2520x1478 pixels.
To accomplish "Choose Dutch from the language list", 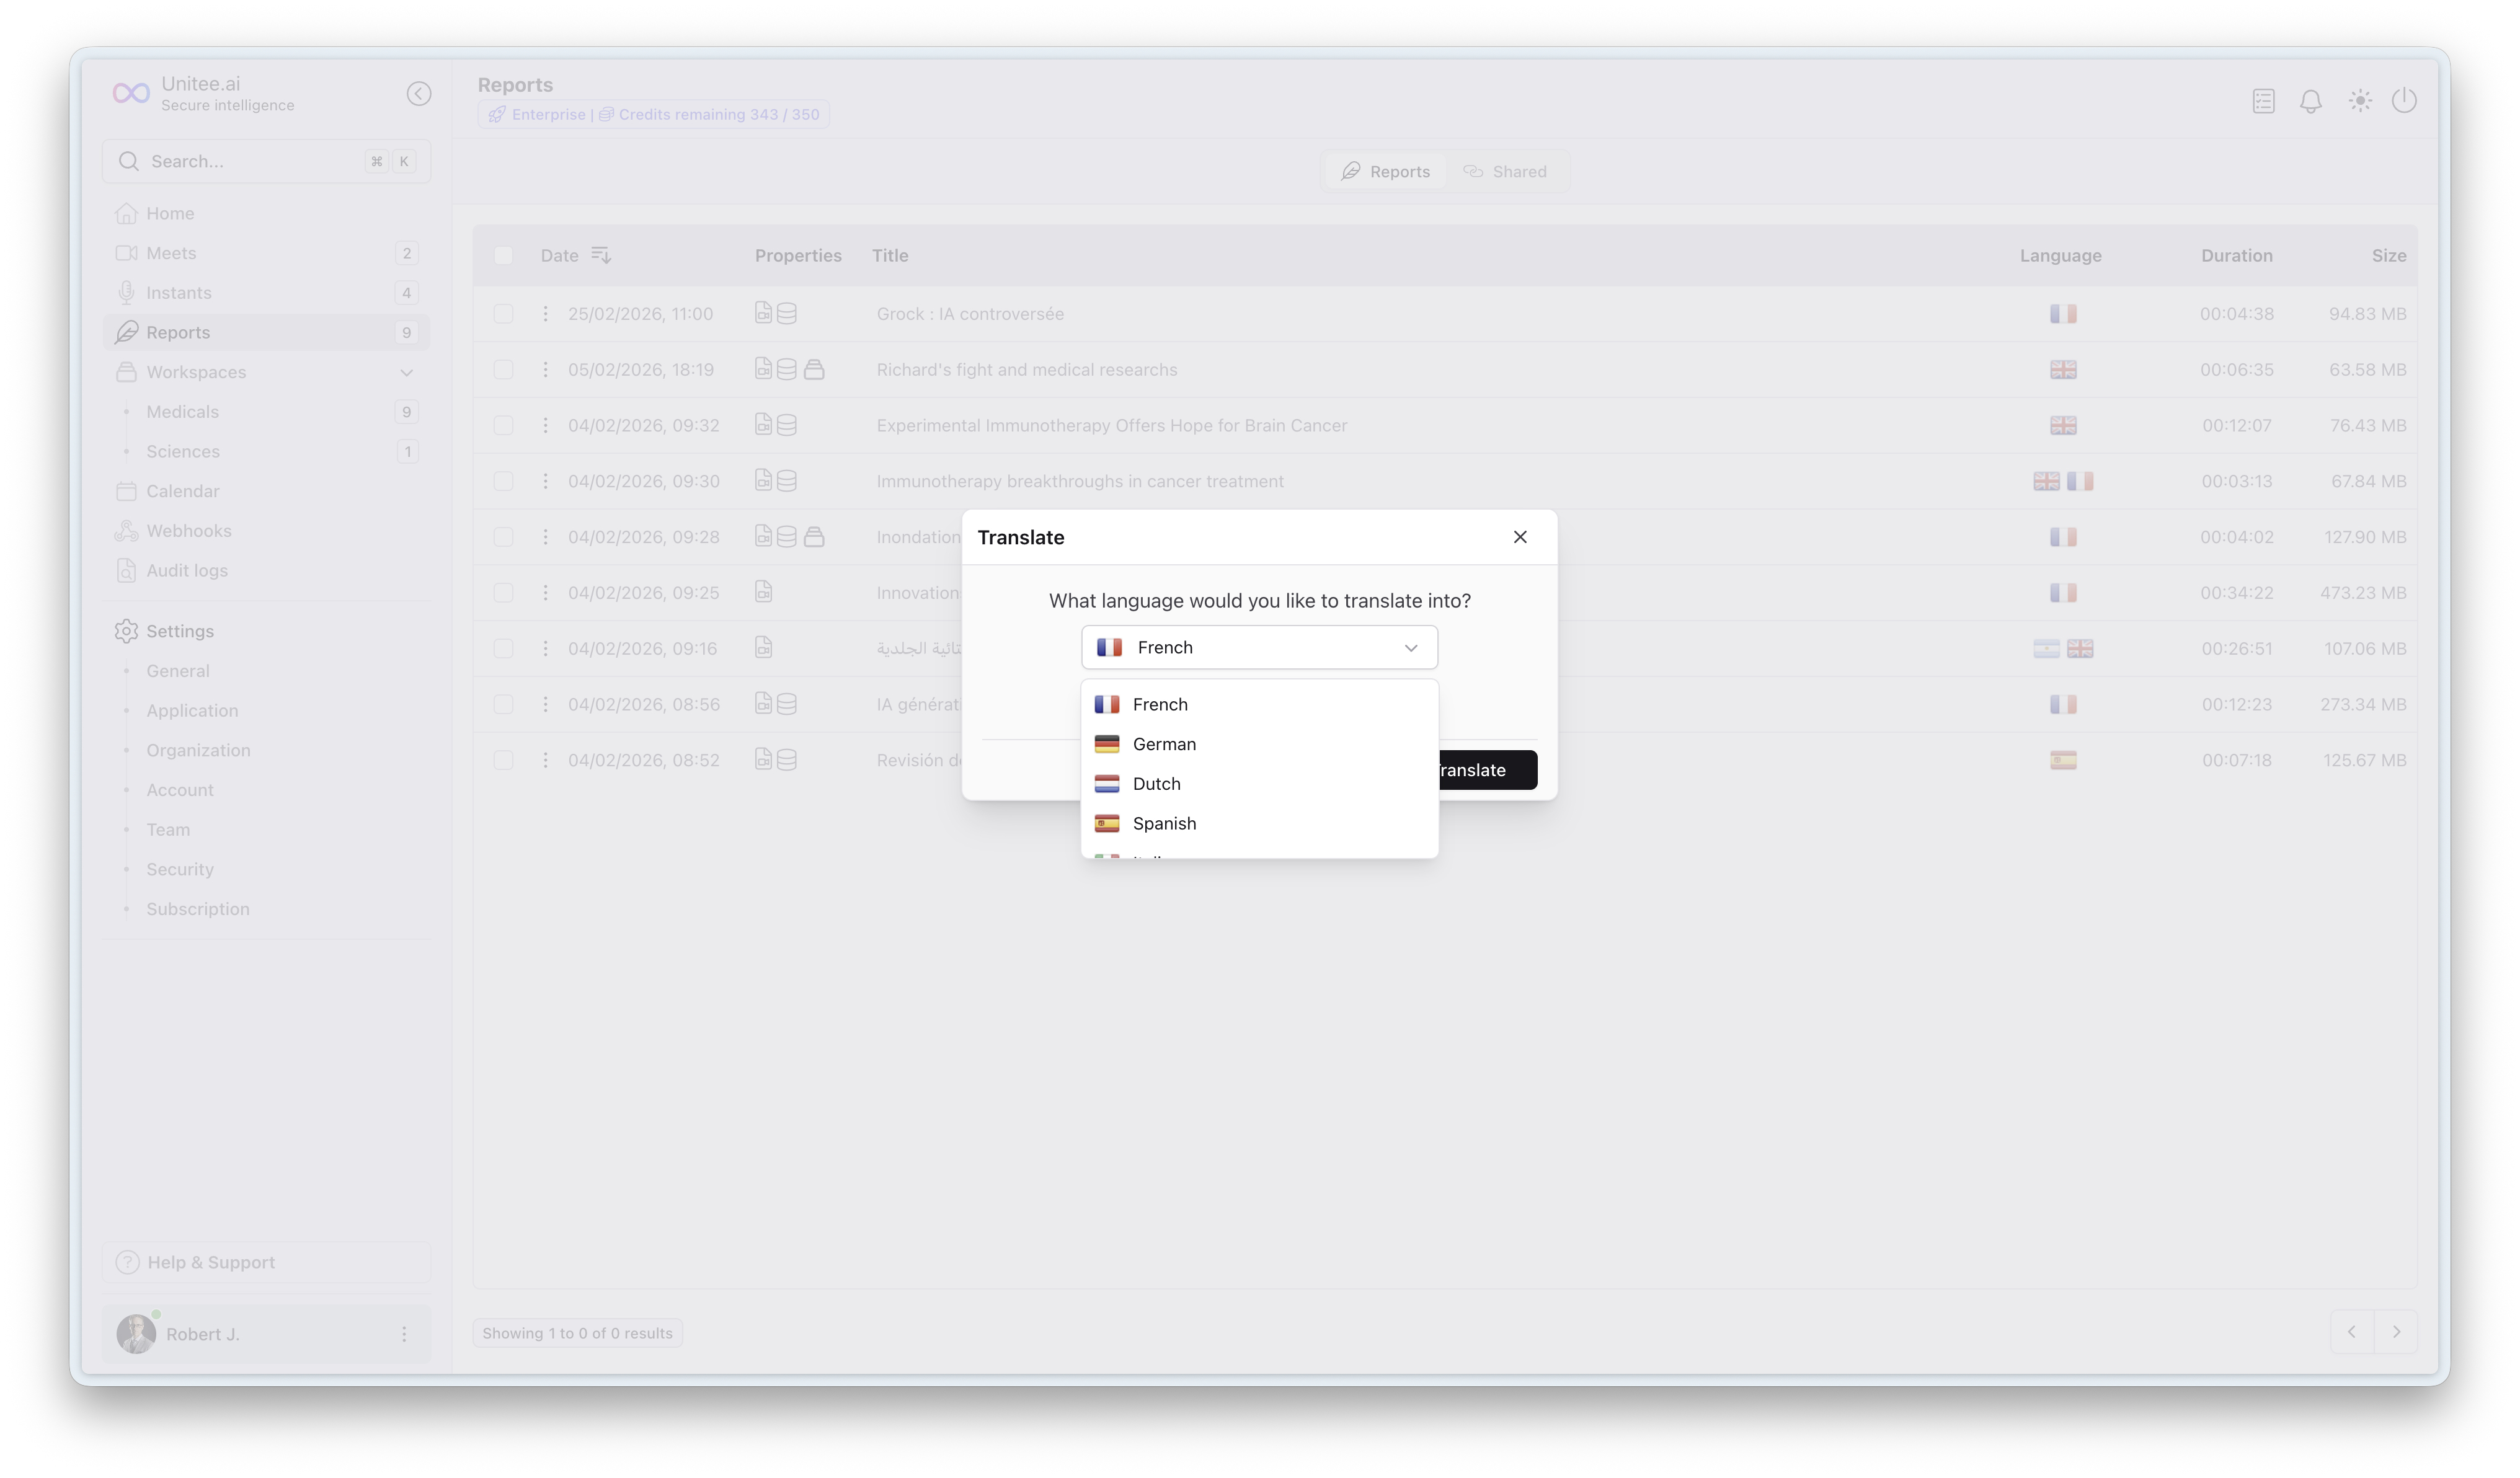I will (x=1259, y=784).
